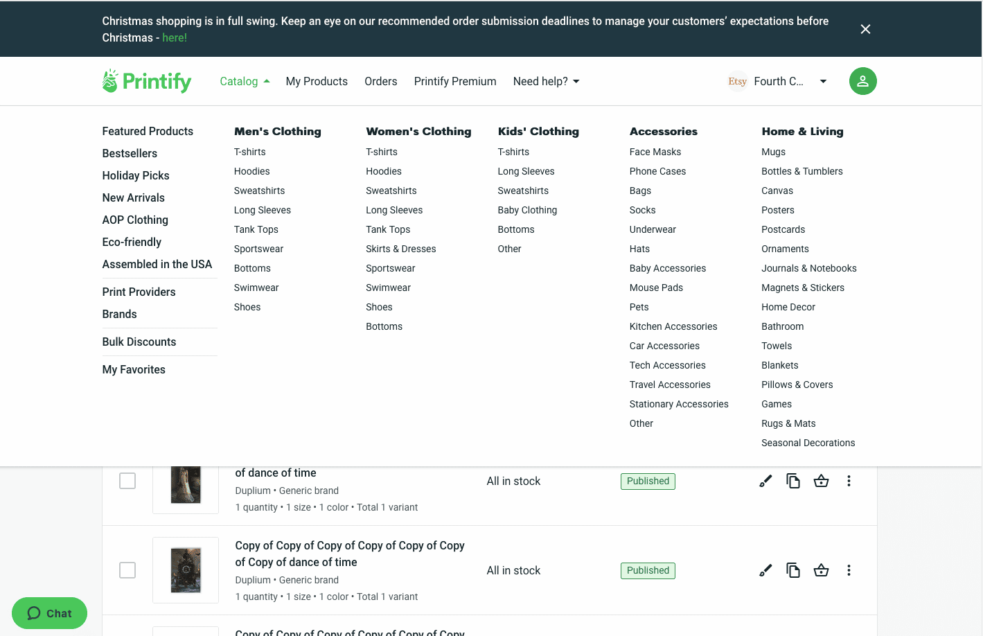Open thumbnail of 'of Copy of dance of time' product
This screenshot has height=636, width=983.
[186, 570]
